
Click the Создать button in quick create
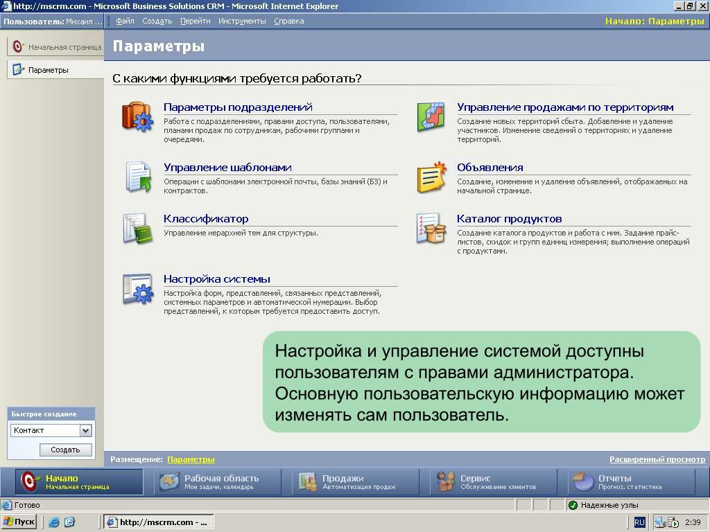[x=66, y=450]
